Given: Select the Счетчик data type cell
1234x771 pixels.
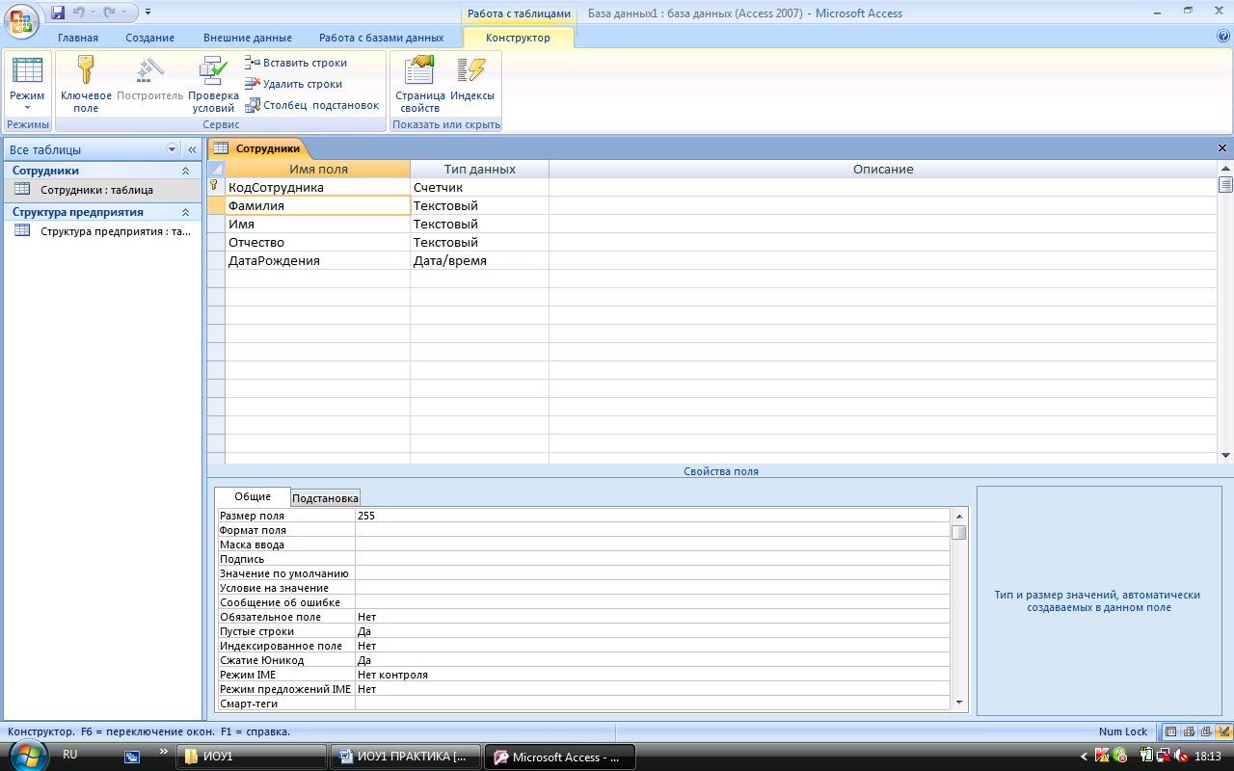Looking at the screenshot, I should coord(479,187).
